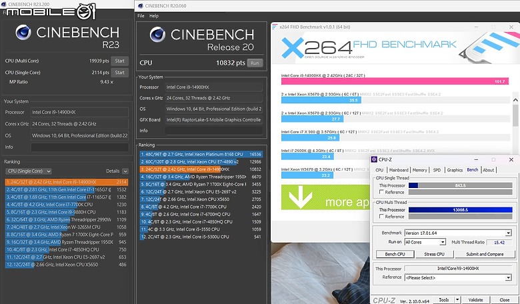
Task: Switch to the SPD tab in CPU-Z
Action: (437, 170)
